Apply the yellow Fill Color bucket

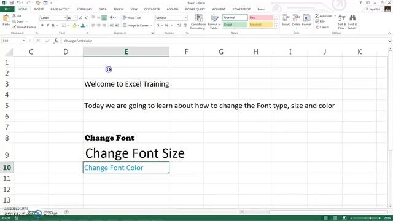[x=74, y=25]
